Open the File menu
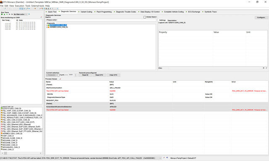 pos(2,6)
